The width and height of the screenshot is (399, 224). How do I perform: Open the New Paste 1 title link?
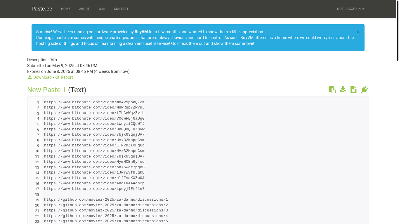pyautogui.click(x=47, y=90)
